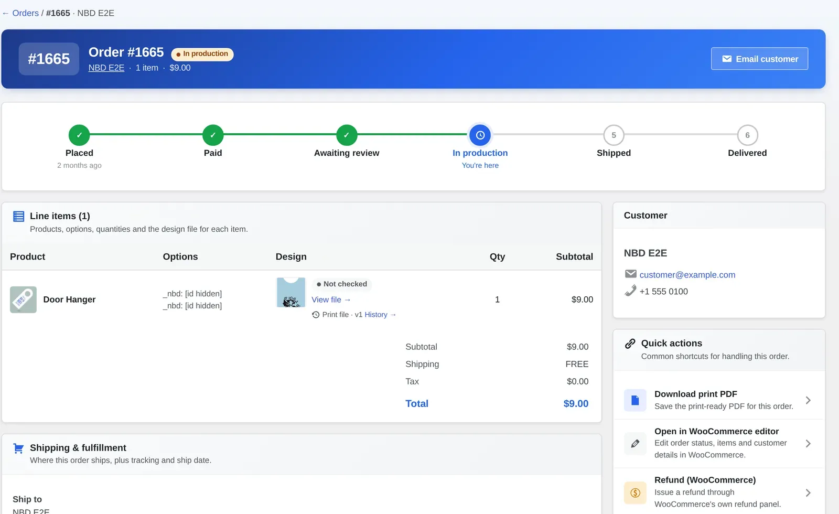Open Download print PDF action
Image resolution: width=839 pixels, height=514 pixels.
pos(719,400)
